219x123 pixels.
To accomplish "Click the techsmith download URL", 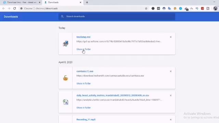I will [x=110, y=76].
